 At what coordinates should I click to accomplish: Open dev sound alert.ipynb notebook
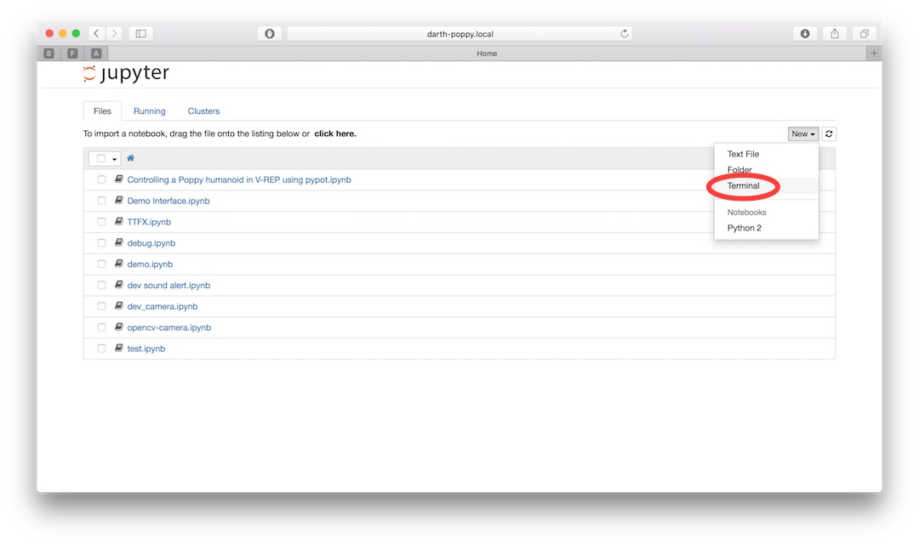click(x=168, y=285)
